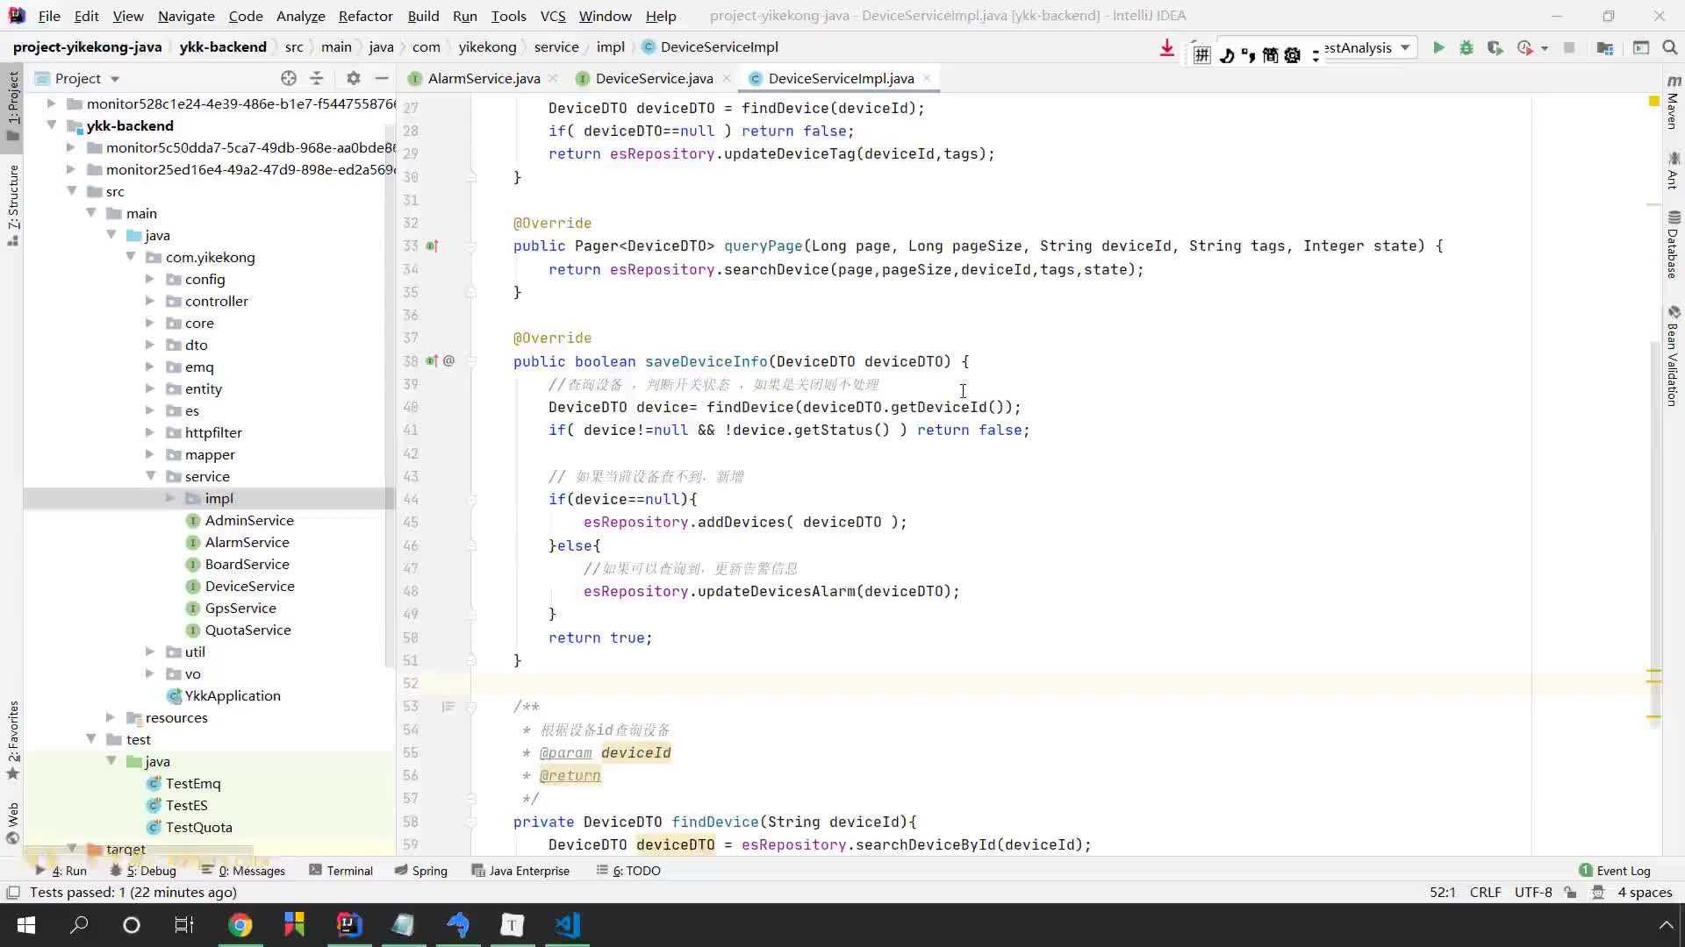Switch to AlarmService.java tab
Image resolution: width=1685 pixels, height=947 pixels.
click(x=483, y=78)
